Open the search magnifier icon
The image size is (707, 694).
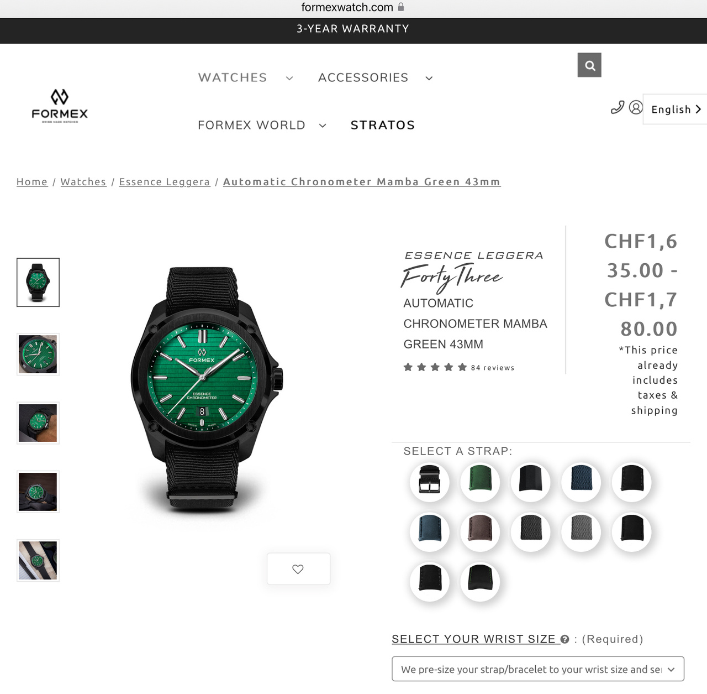click(589, 65)
